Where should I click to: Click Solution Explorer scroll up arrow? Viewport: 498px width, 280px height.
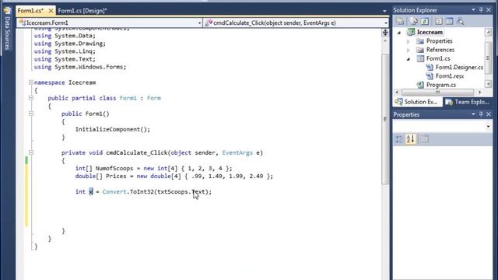click(x=488, y=33)
